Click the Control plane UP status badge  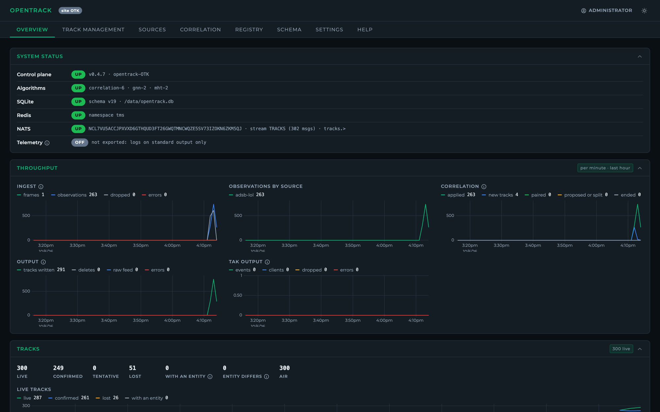pos(78,74)
